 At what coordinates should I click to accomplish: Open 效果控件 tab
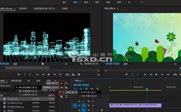coord(23,9)
